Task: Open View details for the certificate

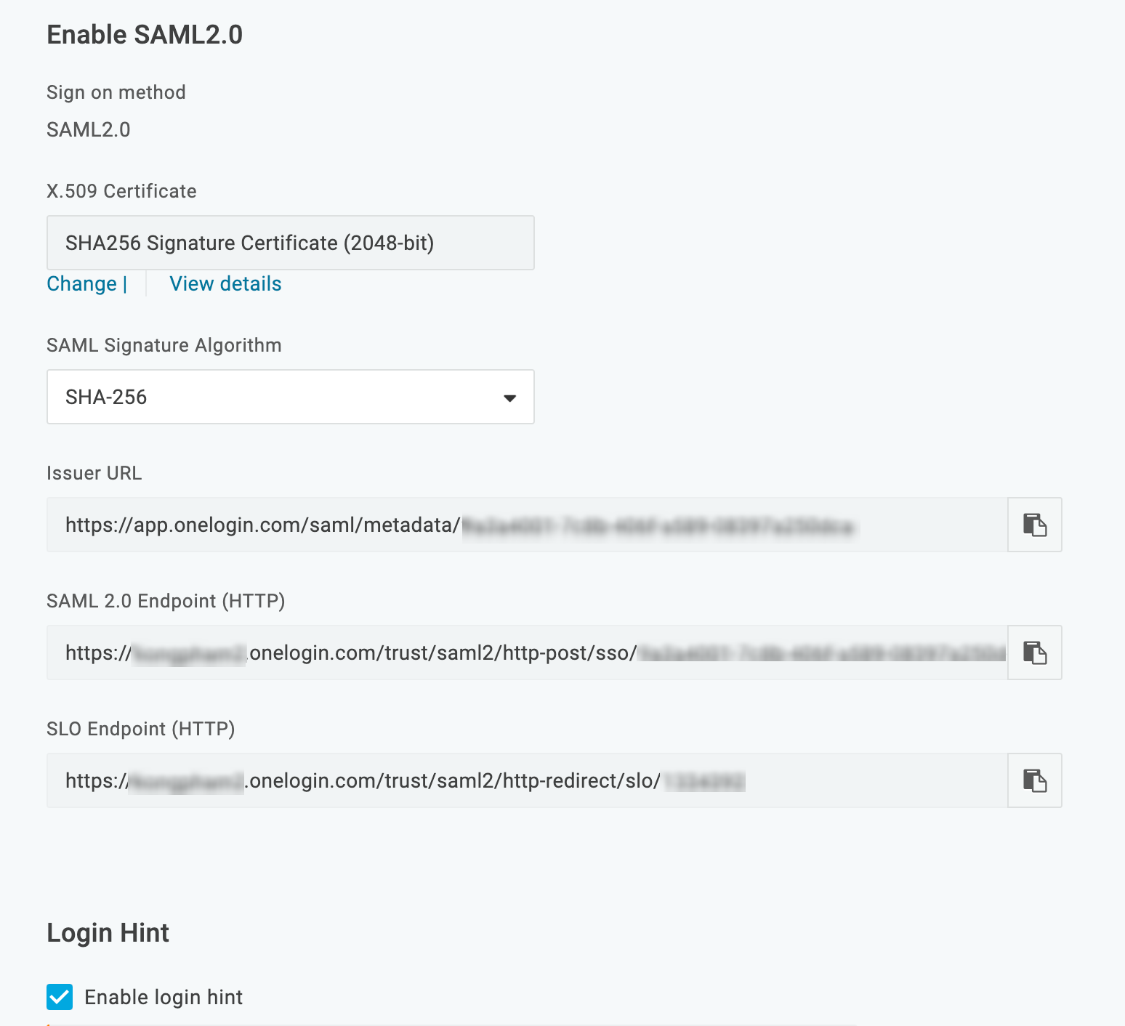Action: 225,283
